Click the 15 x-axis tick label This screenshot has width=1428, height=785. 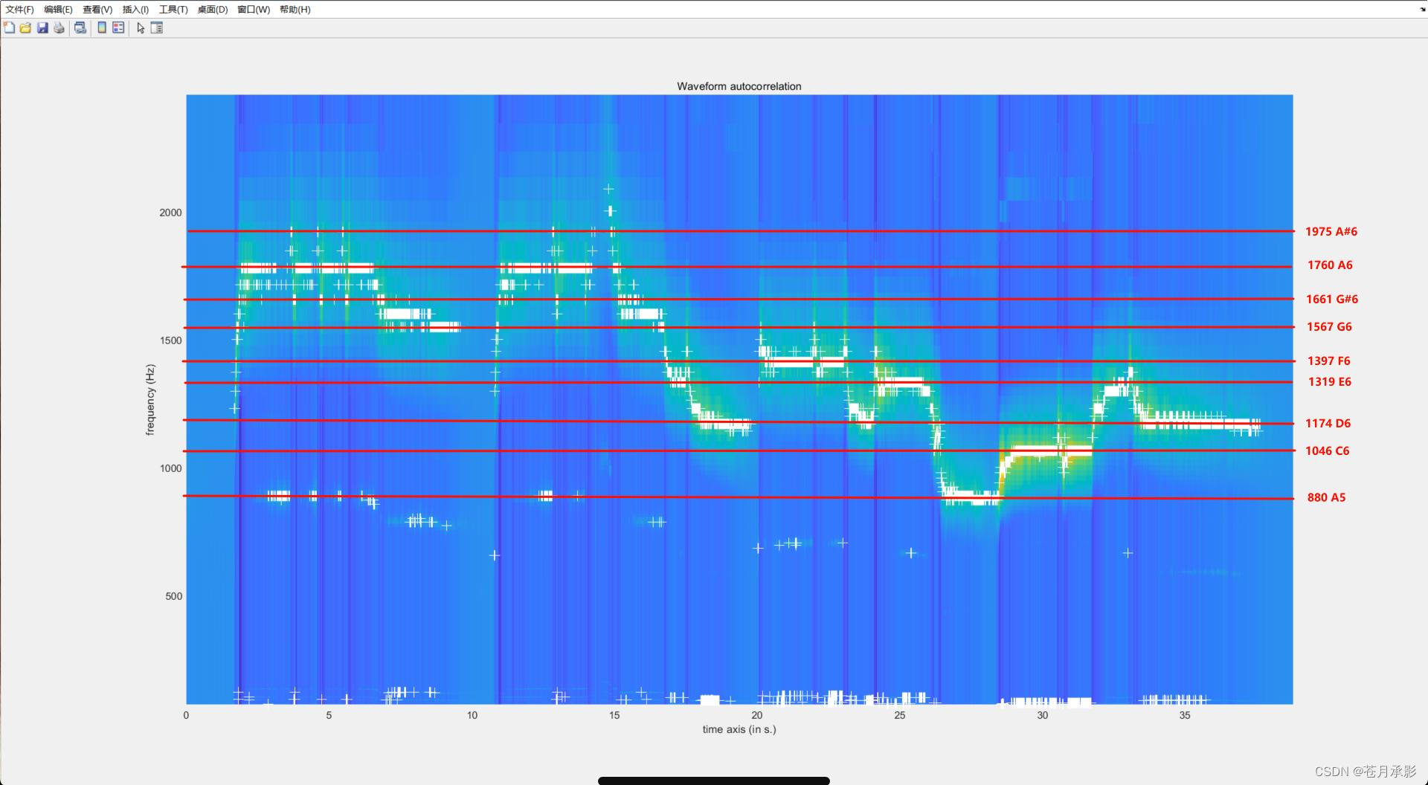(x=614, y=715)
